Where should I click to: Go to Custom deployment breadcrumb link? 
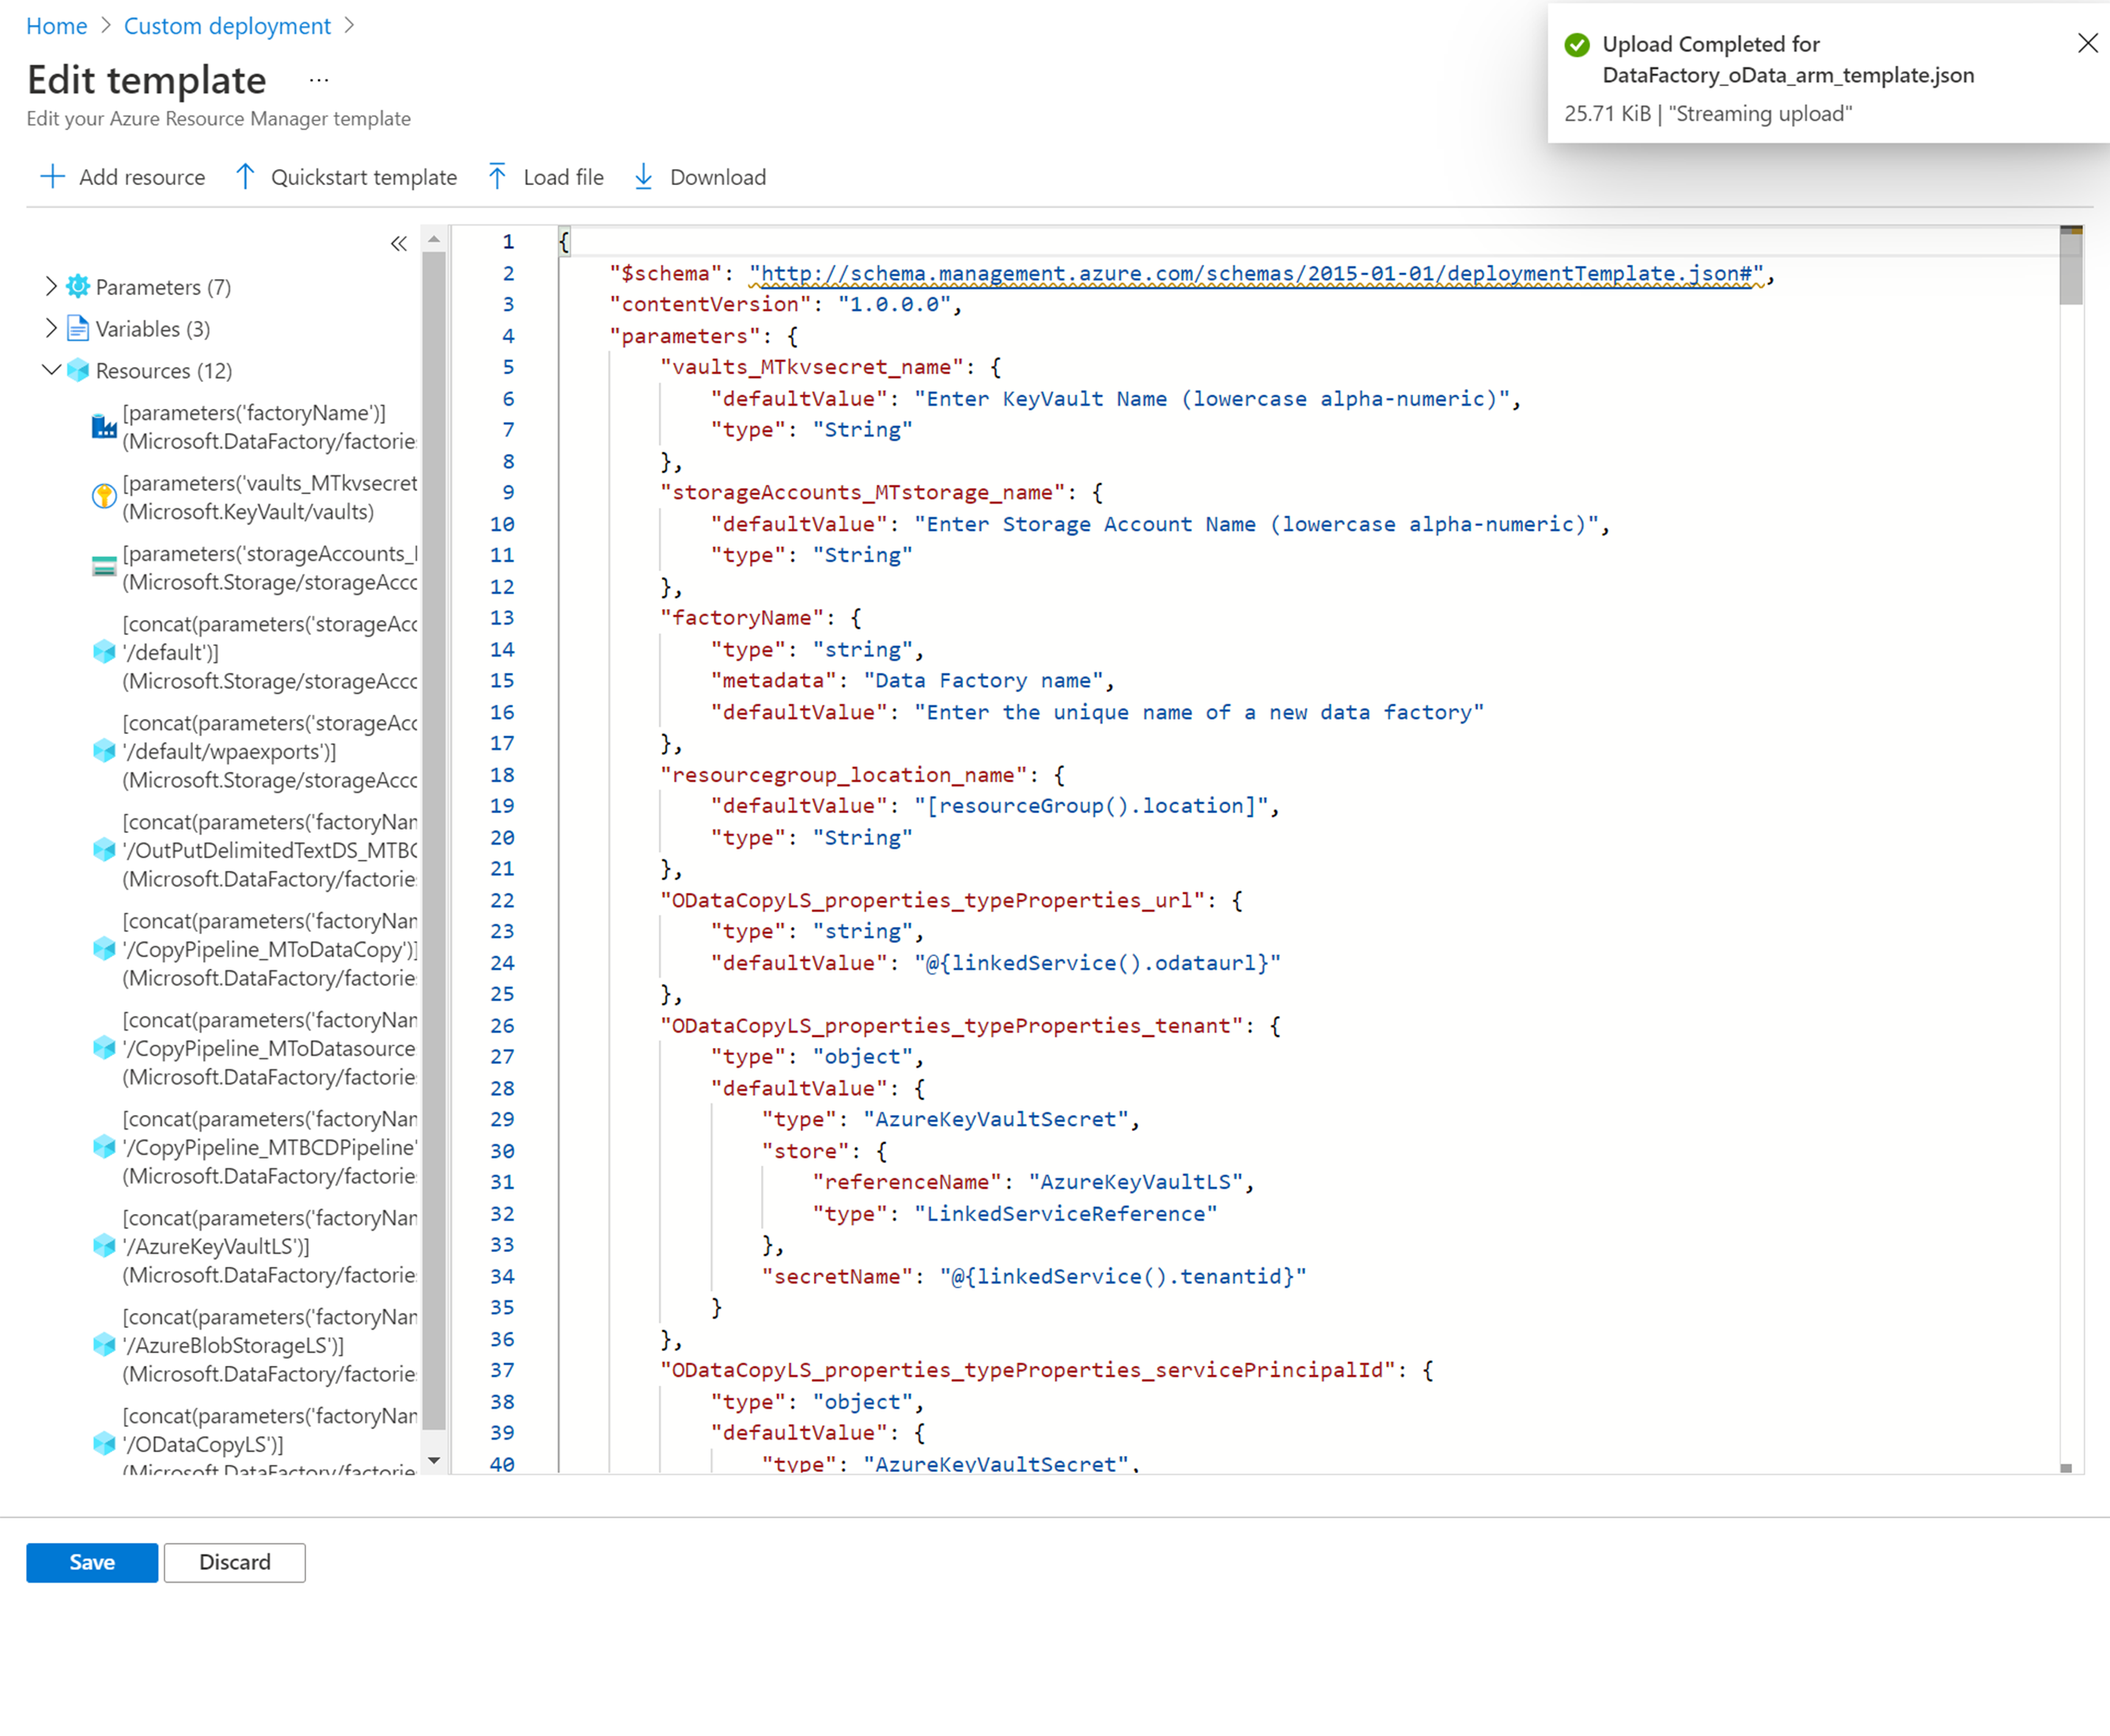tap(227, 26)
